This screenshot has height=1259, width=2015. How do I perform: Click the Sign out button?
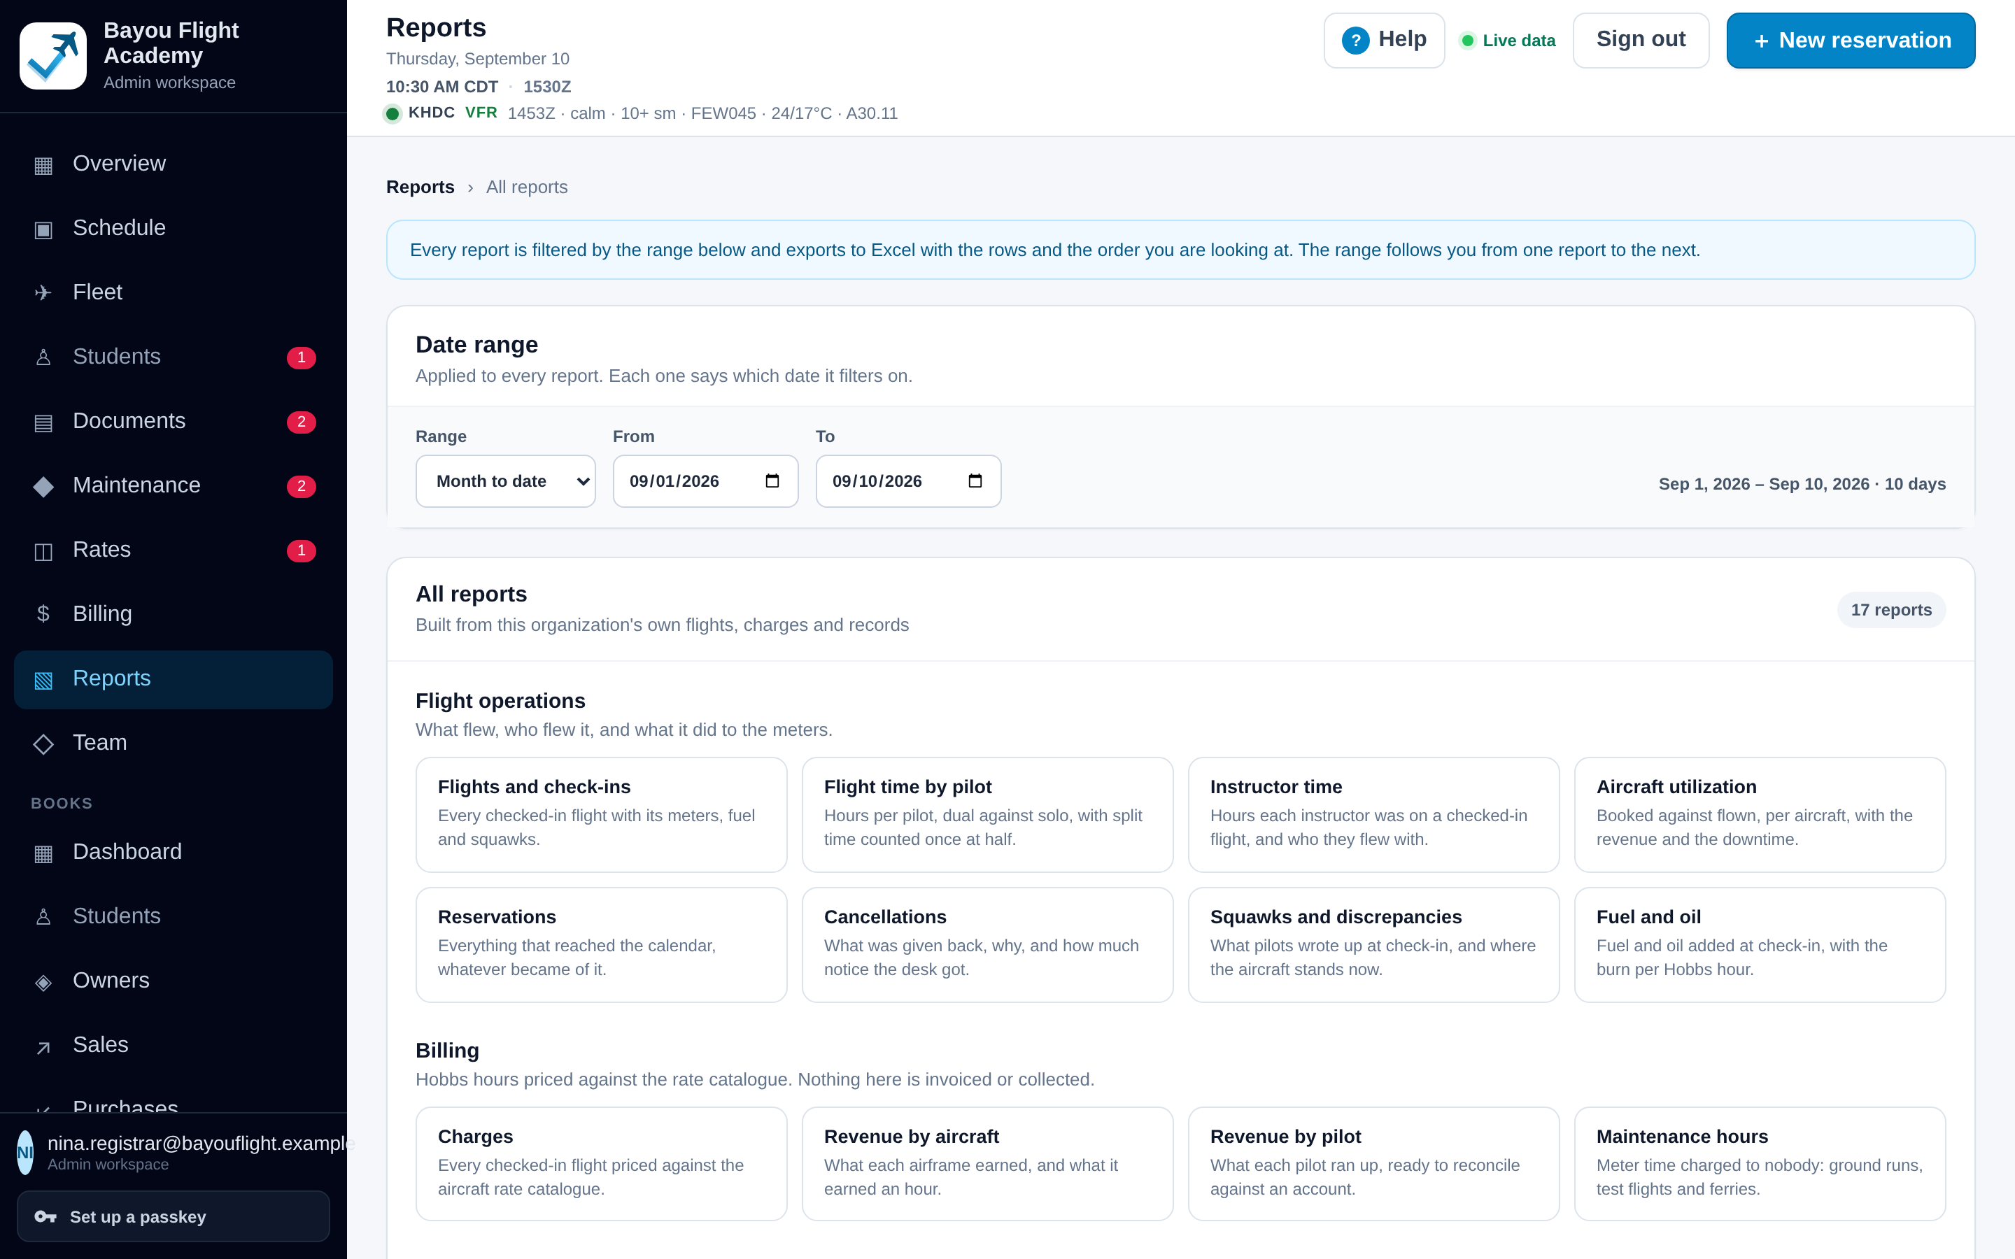pyautogui.click(x=1640, y=40)
